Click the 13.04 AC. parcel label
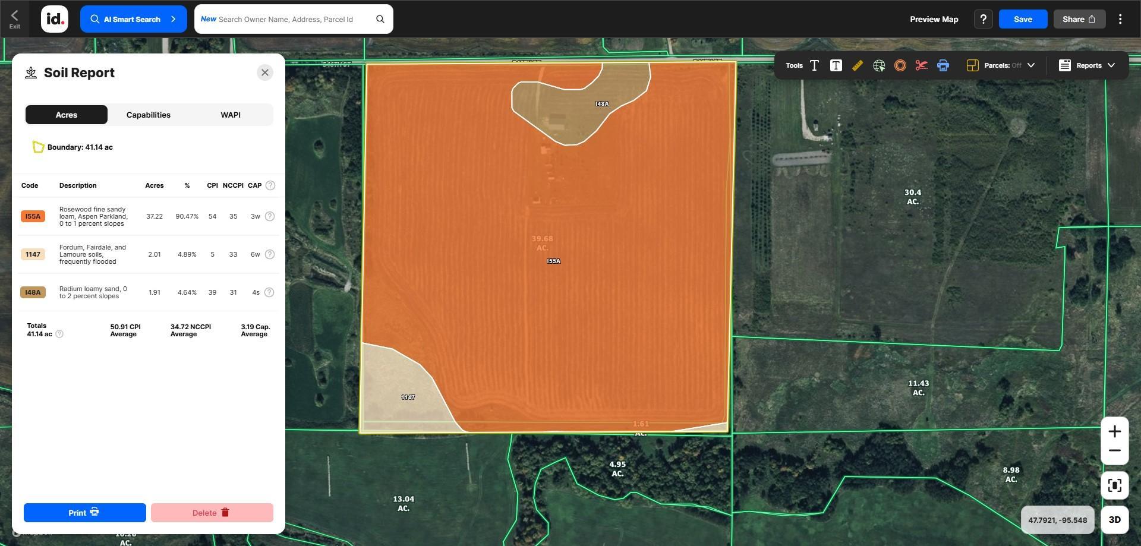 [x=404, y=503]
